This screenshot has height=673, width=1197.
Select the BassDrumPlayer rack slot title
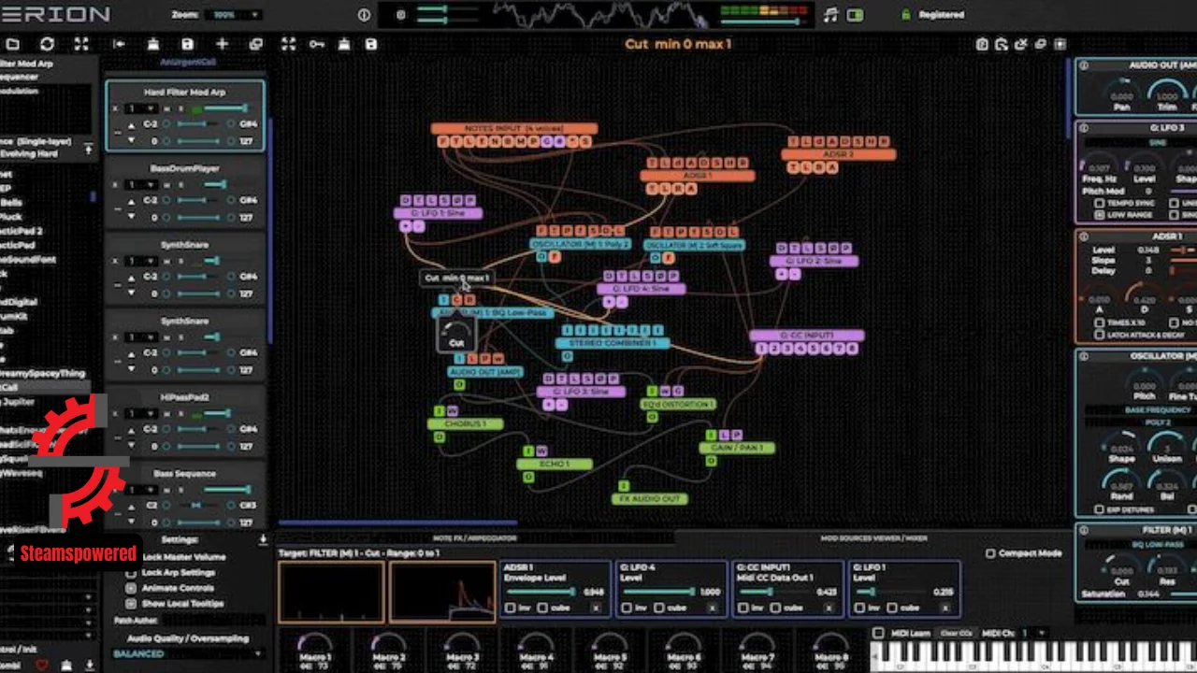click(x=184, y=169)
